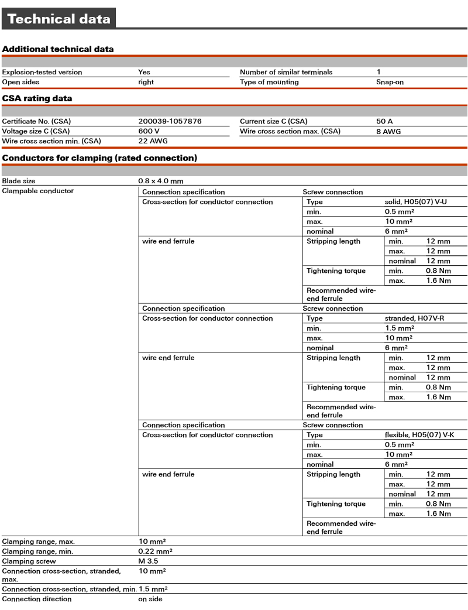The image size is (468, 610).
Task: Click the certificate number 200039-1057876
Action: click(x=170, y=121)
